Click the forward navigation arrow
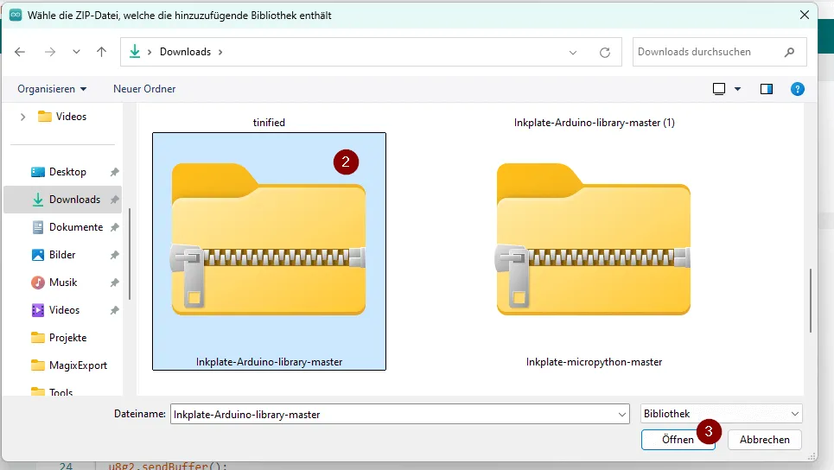This screenshot has width=834, height=470. pos(49,52)
